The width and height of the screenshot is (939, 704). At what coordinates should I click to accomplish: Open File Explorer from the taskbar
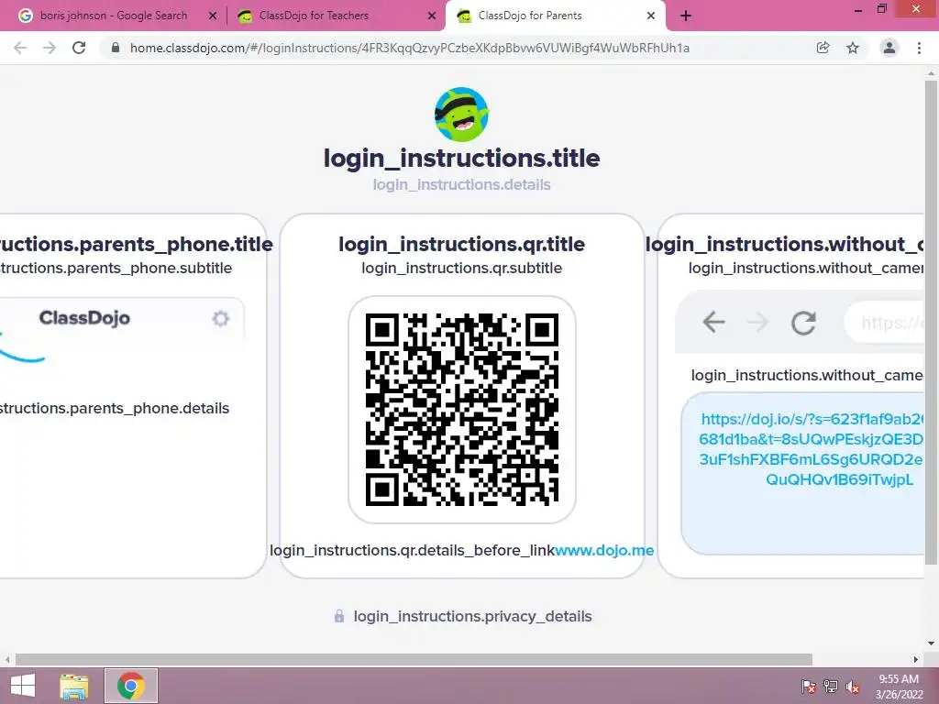(x=74, y=686)
